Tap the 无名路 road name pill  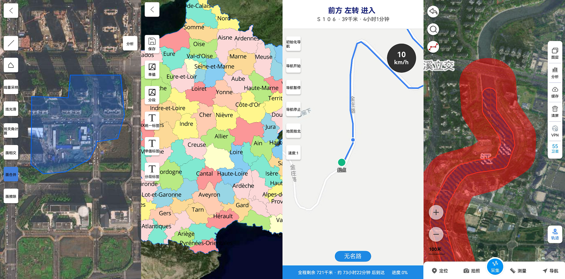(353, 256)
